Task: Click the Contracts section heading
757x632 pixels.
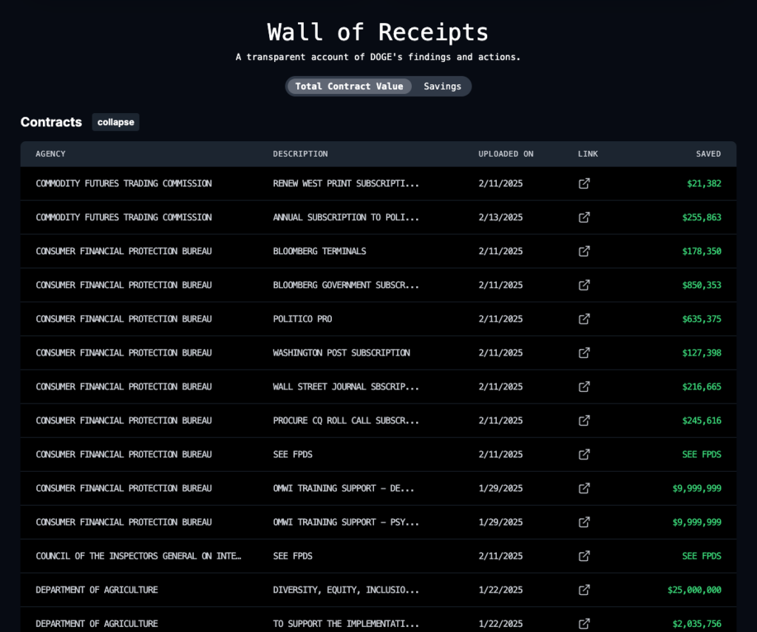Action: [51, 122]
